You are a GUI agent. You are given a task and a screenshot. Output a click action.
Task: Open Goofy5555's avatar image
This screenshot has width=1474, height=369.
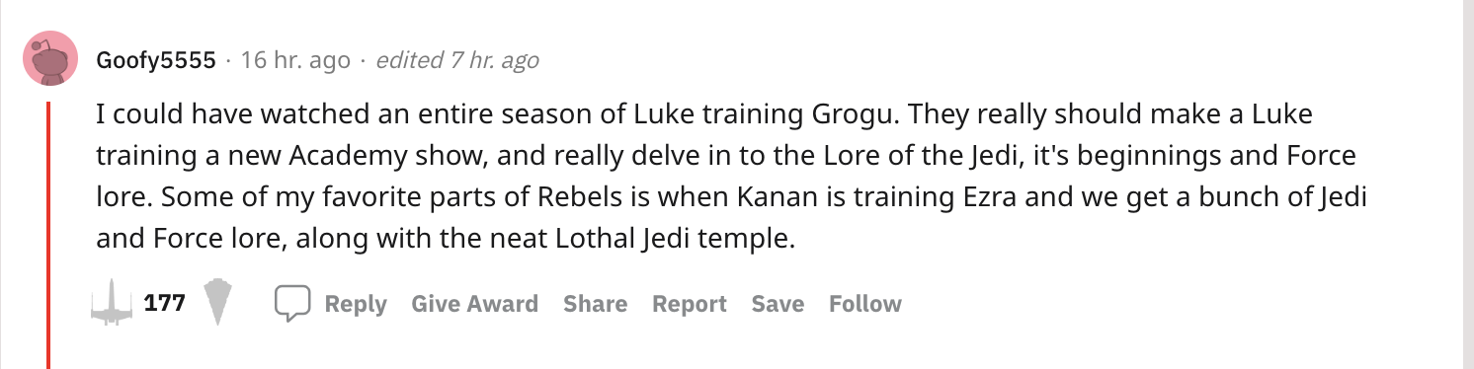[49, 58]
